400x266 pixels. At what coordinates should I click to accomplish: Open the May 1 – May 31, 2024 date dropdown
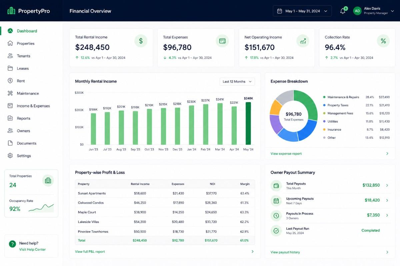tap(302, 11)
